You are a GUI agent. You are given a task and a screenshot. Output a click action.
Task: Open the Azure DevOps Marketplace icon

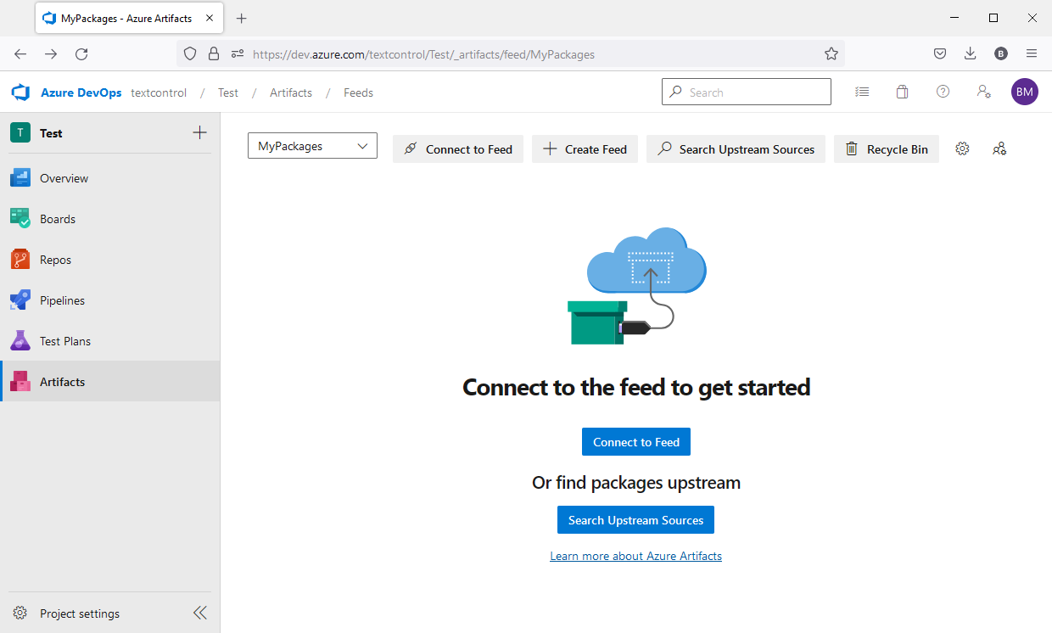(902, 92)
